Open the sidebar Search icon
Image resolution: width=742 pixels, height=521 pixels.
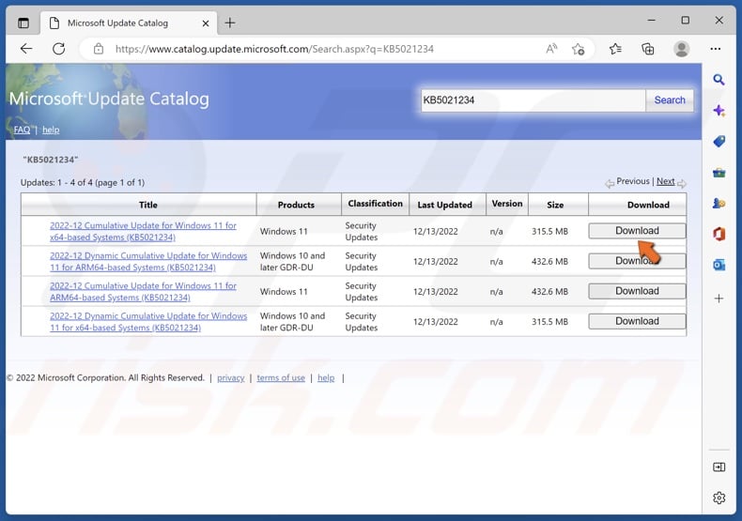[x=719, y=80]
